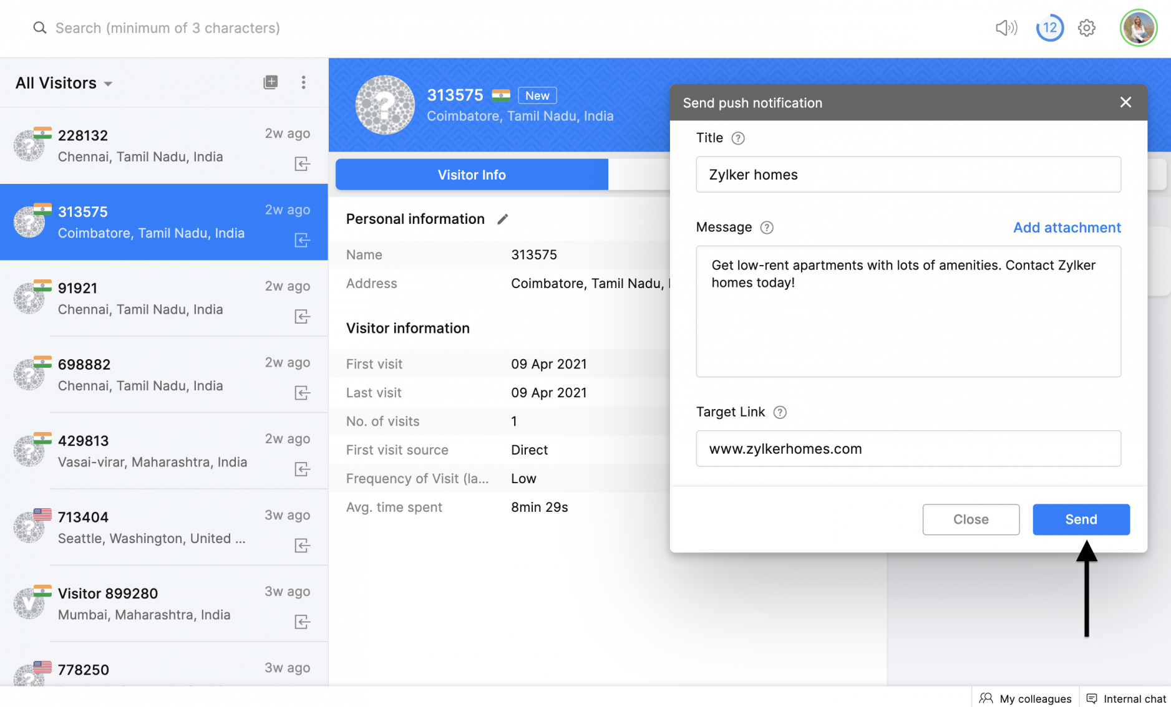1171x707 pixels.
Task: Click the Address value Coimbatore, Tamil Nadu
Action: 590,284
